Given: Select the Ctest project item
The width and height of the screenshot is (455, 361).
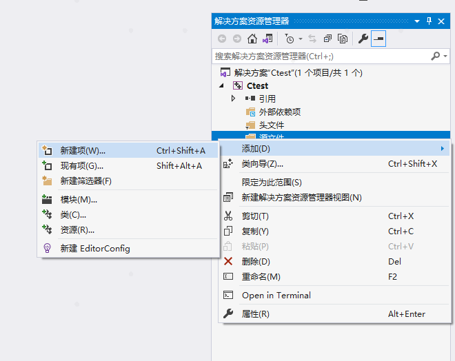Looking at the screenshot, I should (x=257, y=86).
